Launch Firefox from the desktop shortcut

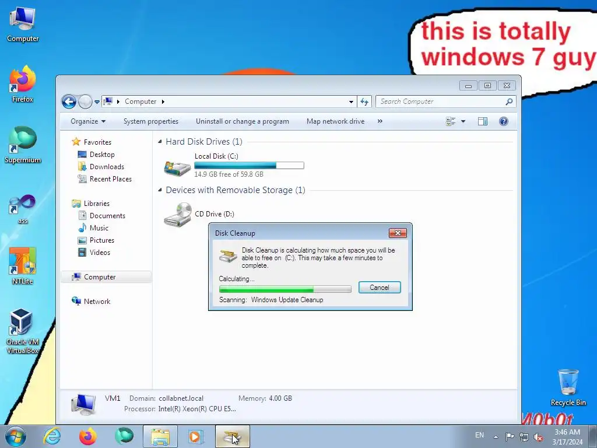(x=23, y=84)
